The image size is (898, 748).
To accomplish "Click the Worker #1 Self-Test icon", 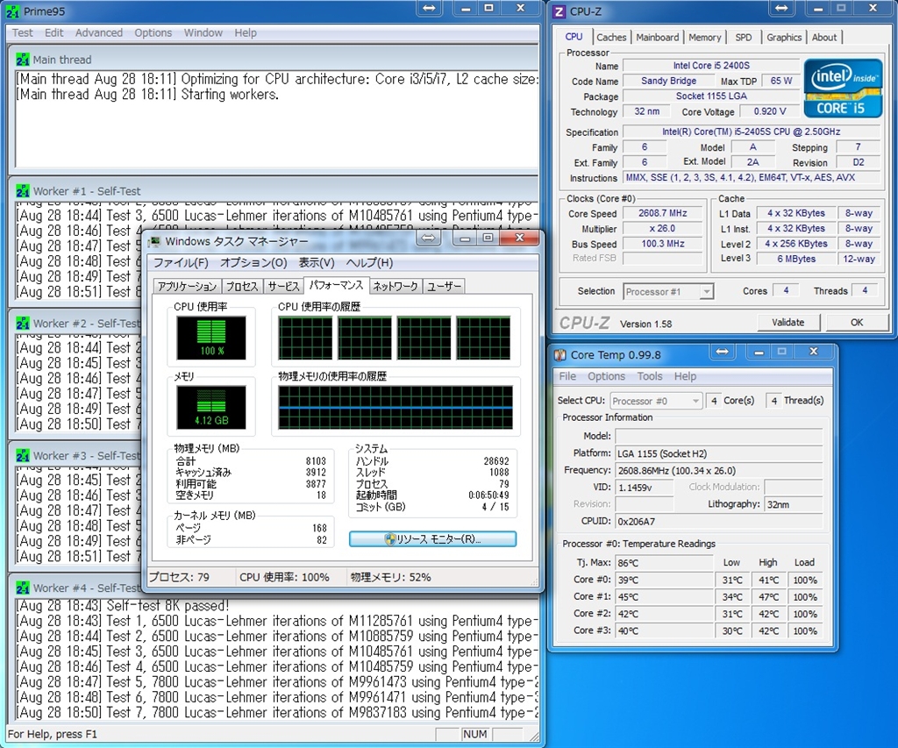I will tap(23, 190).
